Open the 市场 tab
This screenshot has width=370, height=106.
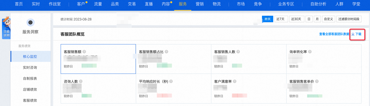coord(241,4)
